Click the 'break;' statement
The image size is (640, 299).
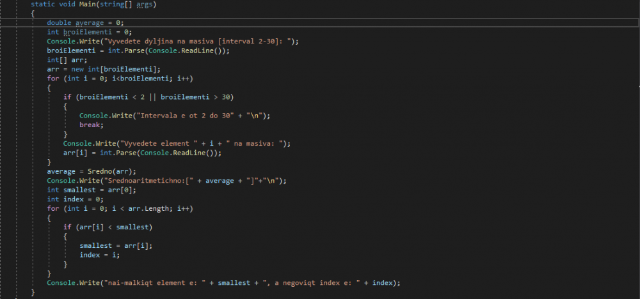92,125
